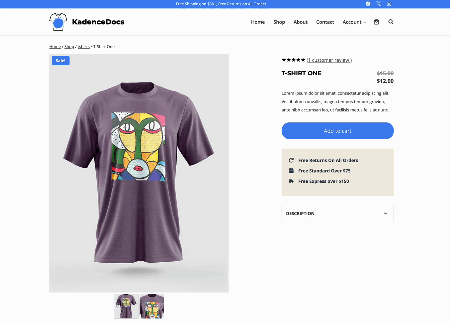Follow the tshirts breadcrumb link
Viewport: 450px width, 323px height.
(x=84, y=47)
